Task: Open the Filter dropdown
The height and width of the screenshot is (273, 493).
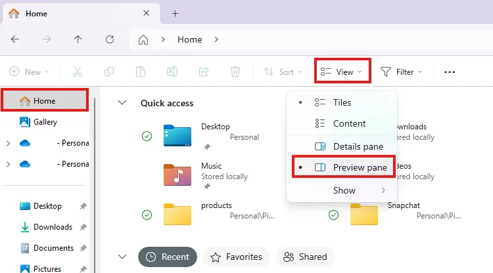Action: click(401, 72)
